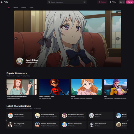
Task: Open Dexter's Mom style avatar
Action: pos(10,116)
